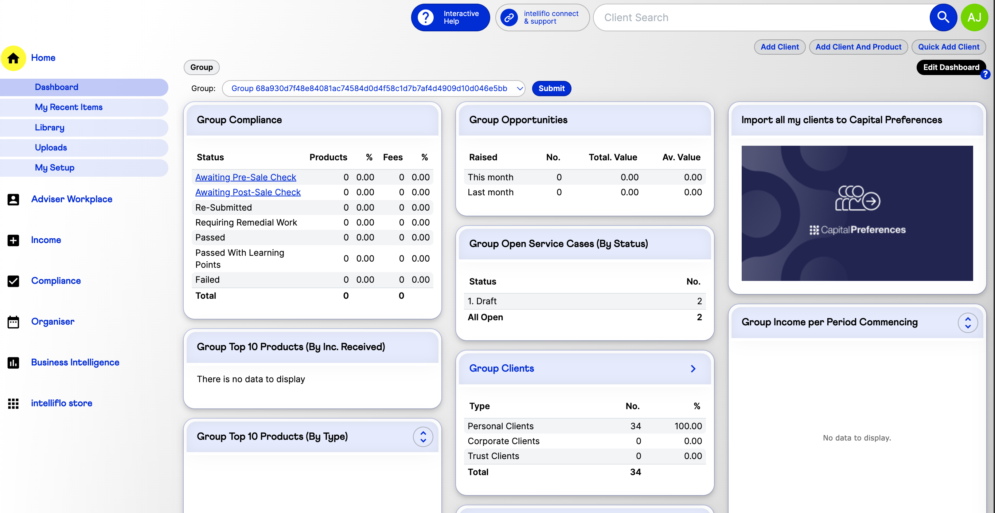Open the Organiser calendar icon

[13, 322]
